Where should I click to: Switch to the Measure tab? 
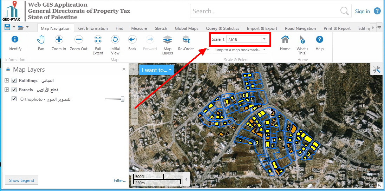(x=139, y=28)
